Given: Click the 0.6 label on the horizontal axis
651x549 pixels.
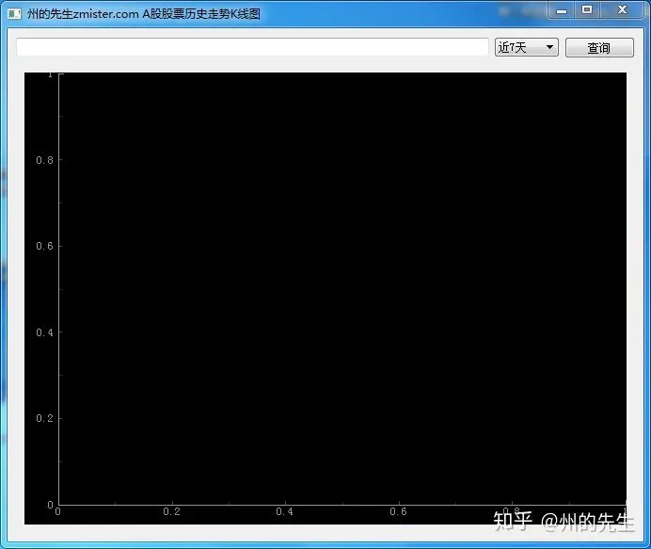Looking at the screenshot, I should pos(399,511).
